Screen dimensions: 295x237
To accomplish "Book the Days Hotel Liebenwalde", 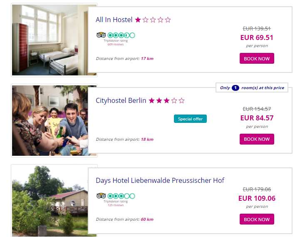I will 257,220.
